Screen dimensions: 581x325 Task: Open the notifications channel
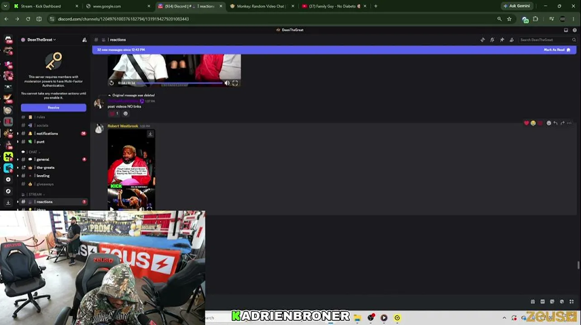(x=53, y=134)
